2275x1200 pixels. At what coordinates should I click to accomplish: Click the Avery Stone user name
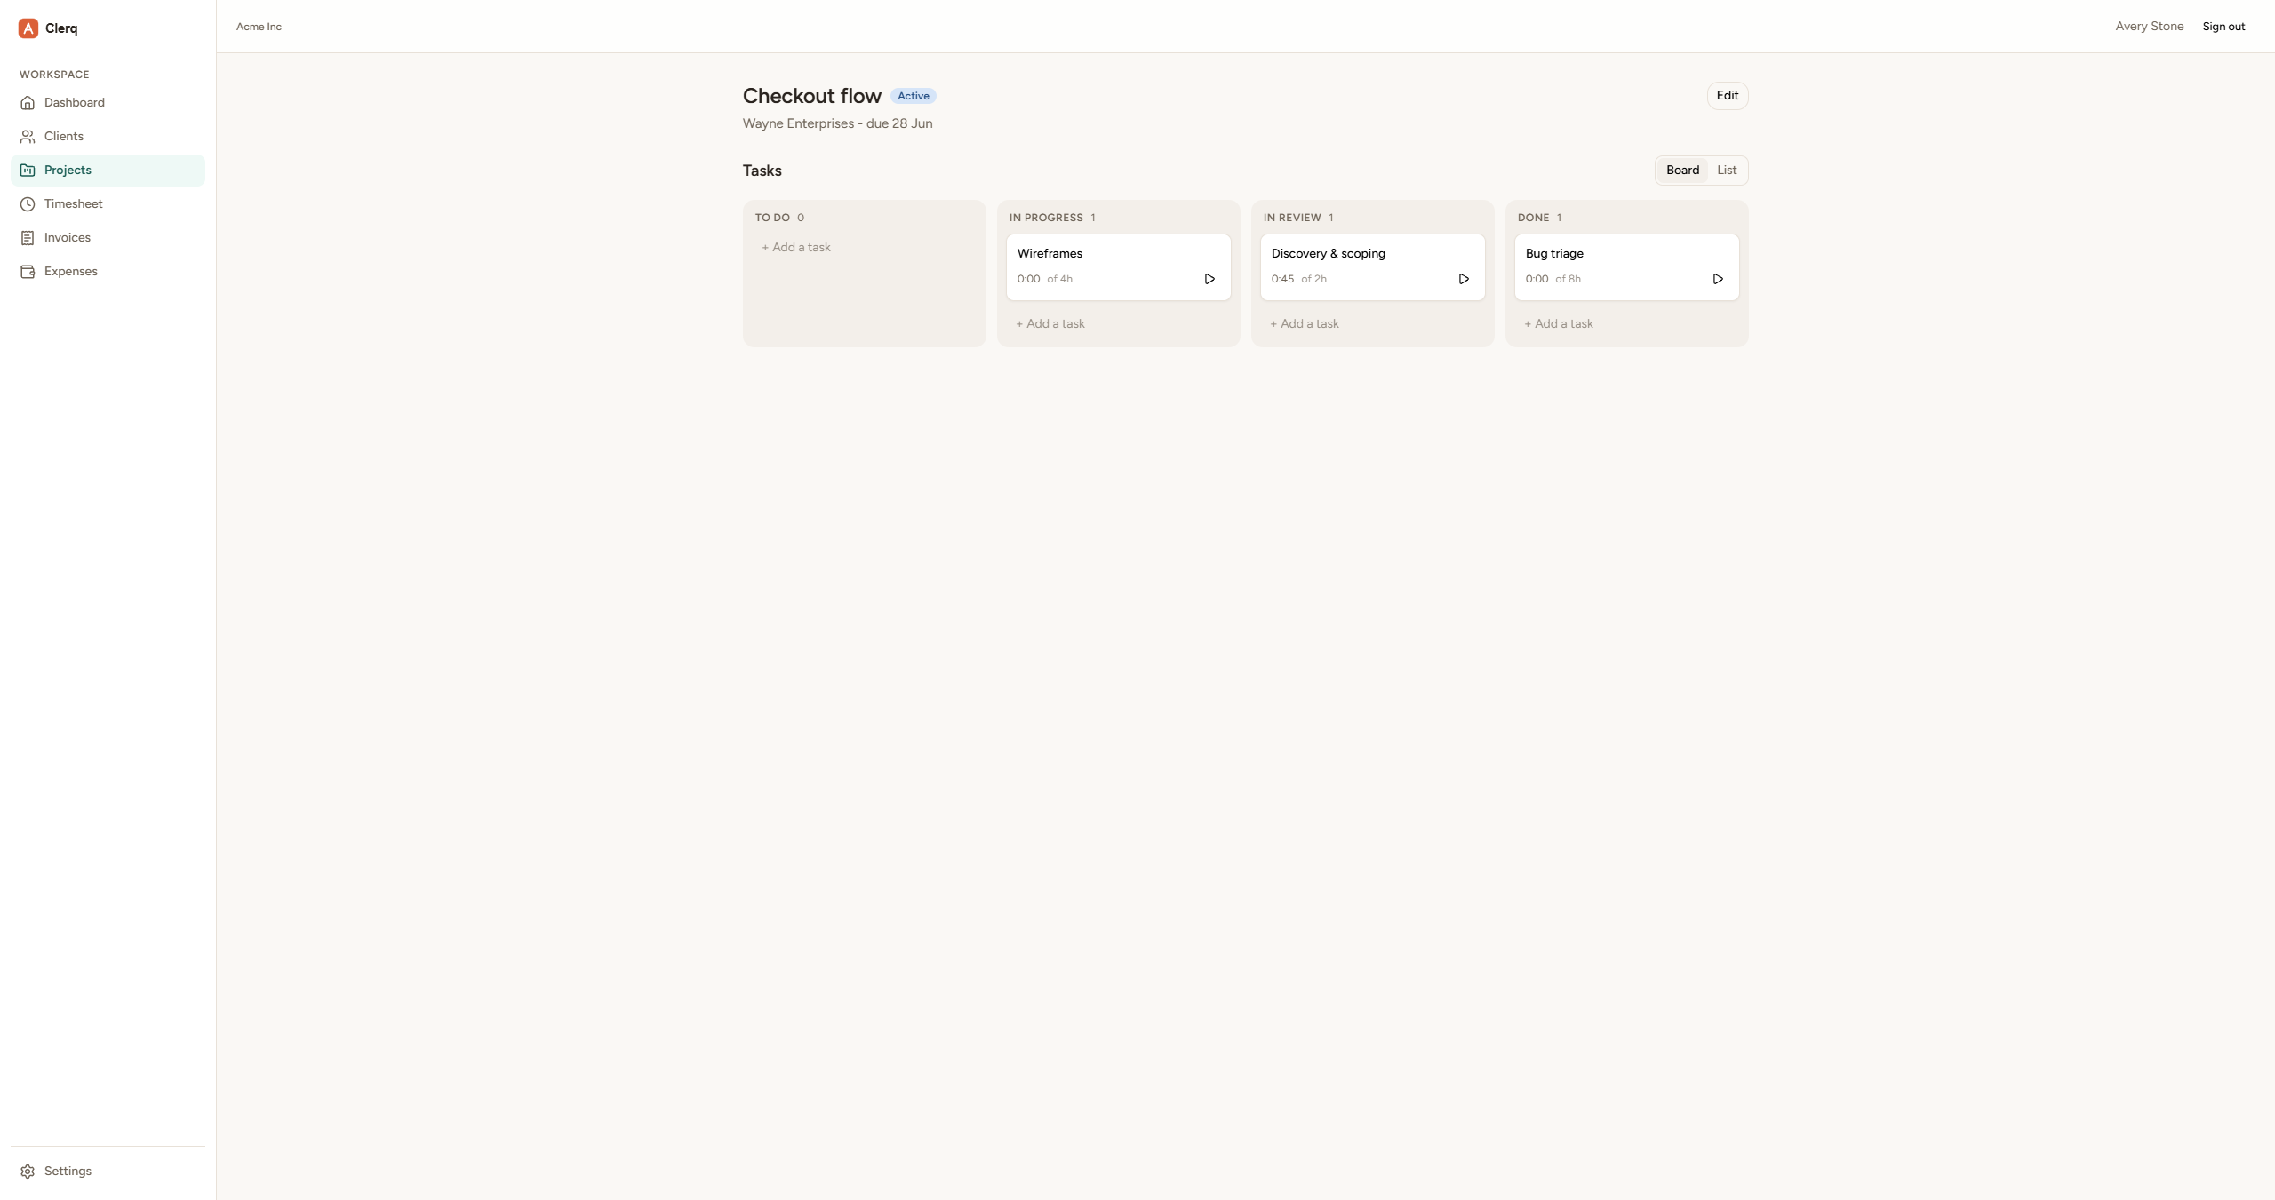coord(2149,27)
